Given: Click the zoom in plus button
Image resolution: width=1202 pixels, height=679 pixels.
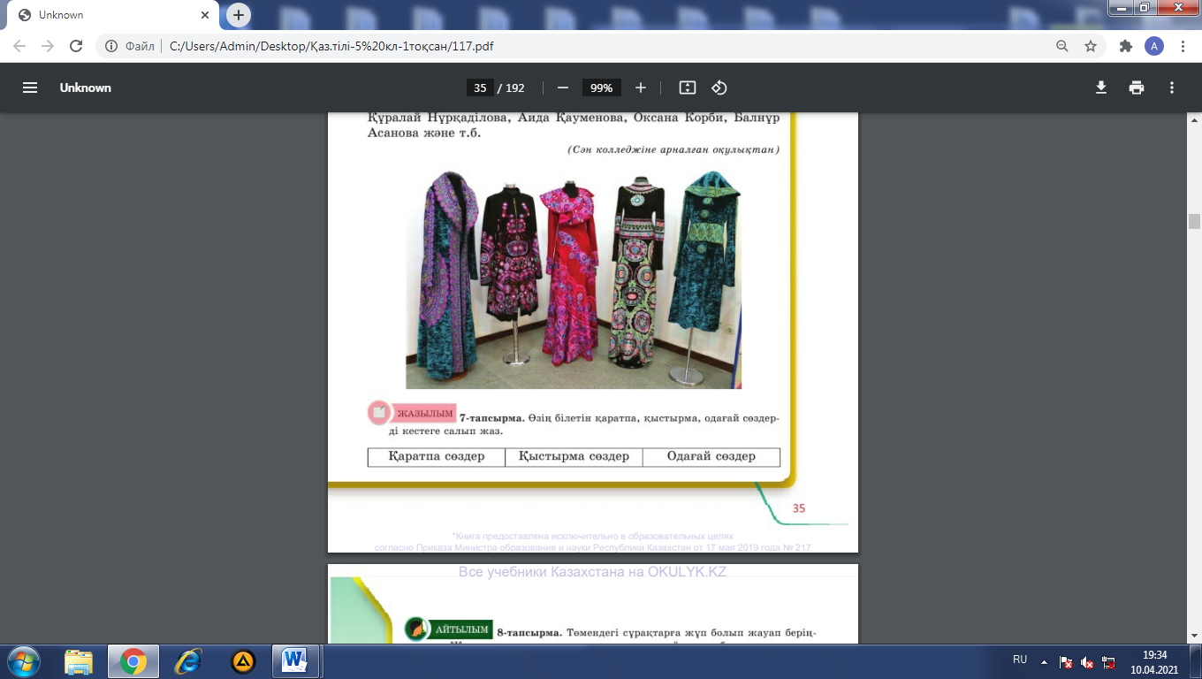Looking at the screenshot, I should [641, 88].
